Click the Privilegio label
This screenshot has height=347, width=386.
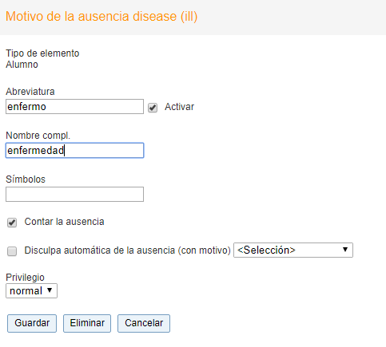(25, 278)
